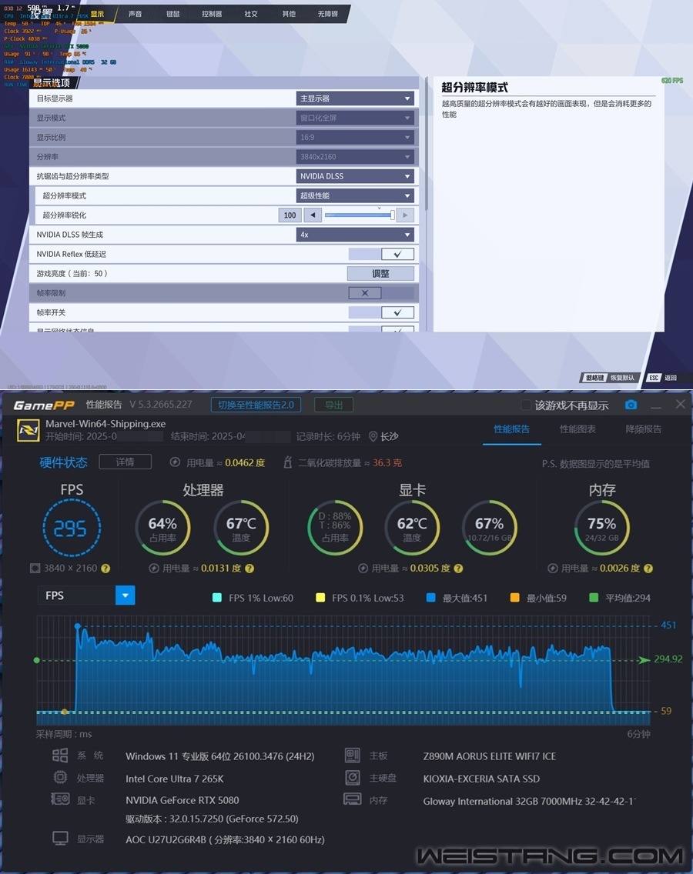Click the peak 451 marker on FPS chart

[x=78, y=626]
